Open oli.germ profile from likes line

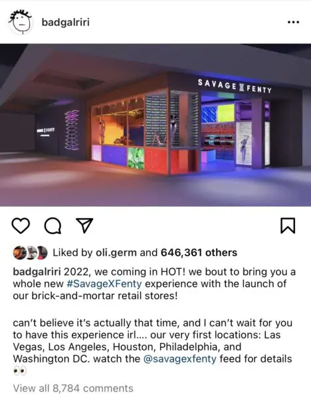tap(116, 253)
